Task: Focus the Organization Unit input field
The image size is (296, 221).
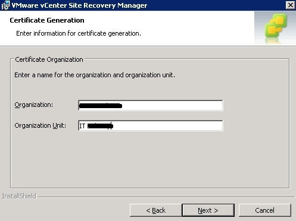Action: pos(151,125)
